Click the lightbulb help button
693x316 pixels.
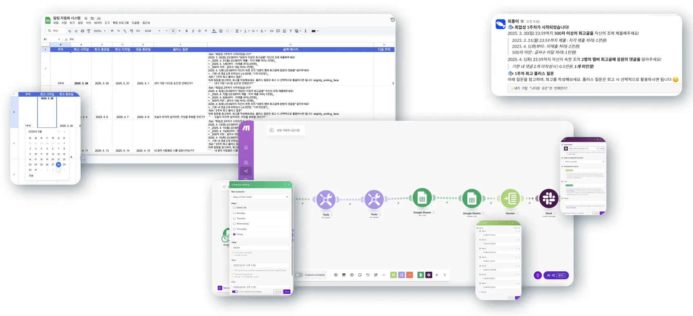pos(538,275)
